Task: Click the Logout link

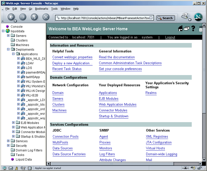Action: [170, 37]
